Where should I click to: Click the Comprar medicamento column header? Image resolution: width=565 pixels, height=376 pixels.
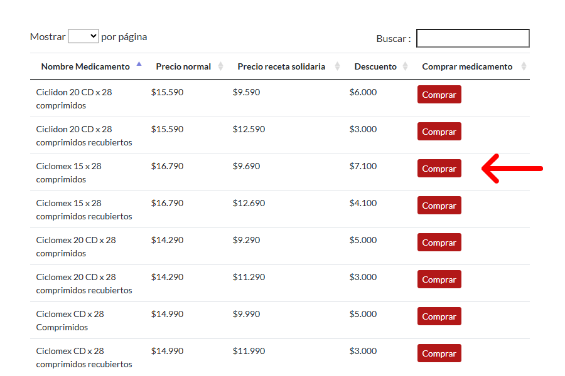click(467, 66)
